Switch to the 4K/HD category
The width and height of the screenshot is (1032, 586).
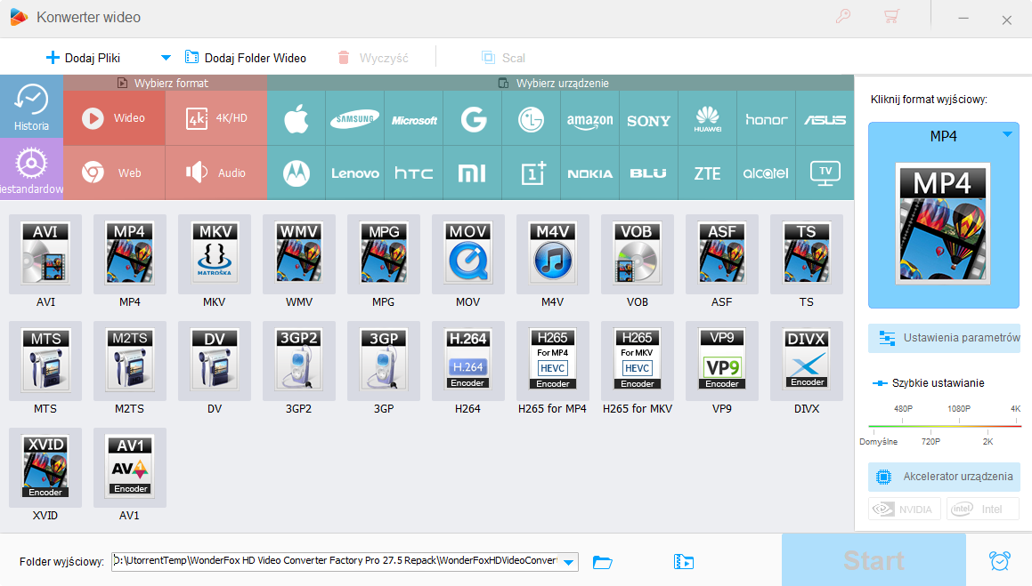pyautogui.click(x=215, y=118)
